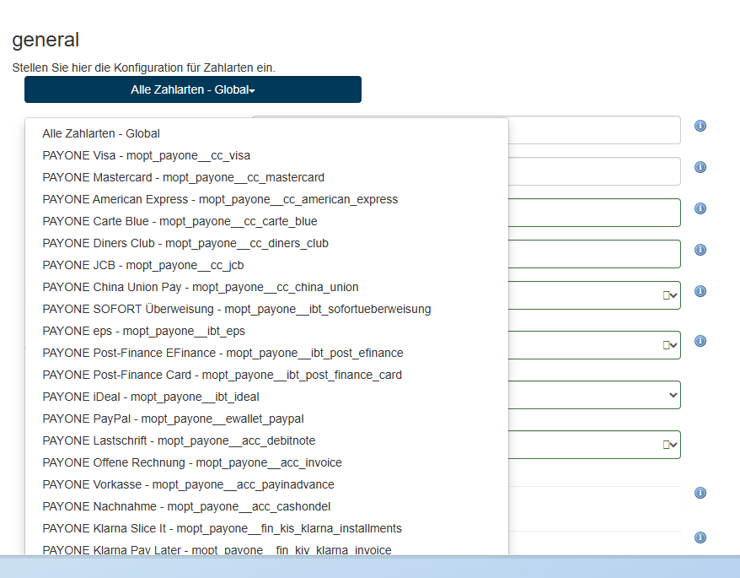Pick PAYONE eps payment entry

click(143, 331)
